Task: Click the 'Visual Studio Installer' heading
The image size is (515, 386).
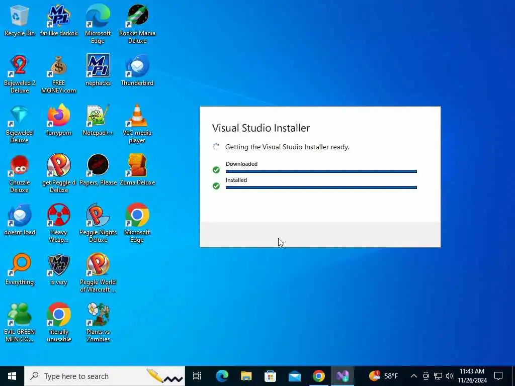Action: pyautogui.click(x=261, y=128)
